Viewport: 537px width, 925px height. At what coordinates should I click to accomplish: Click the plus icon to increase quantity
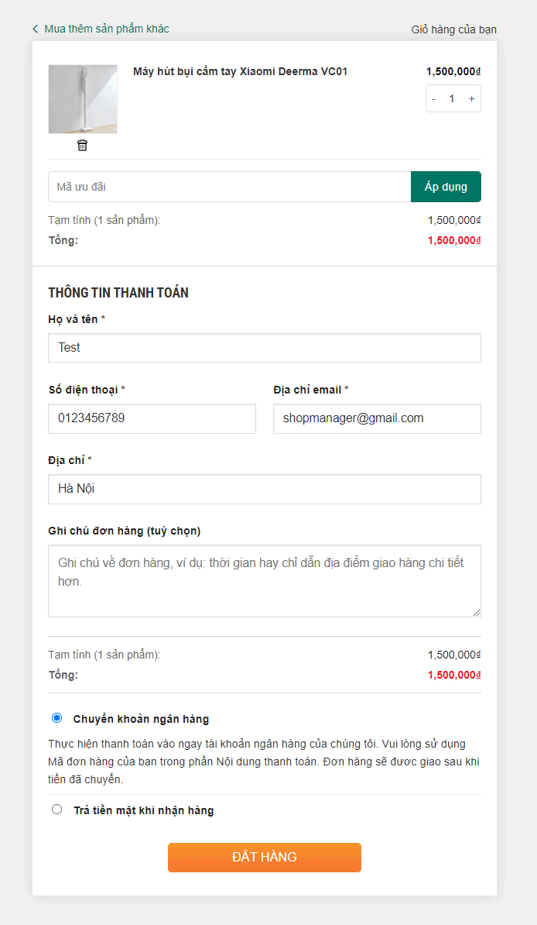click(x=472, y=98)
